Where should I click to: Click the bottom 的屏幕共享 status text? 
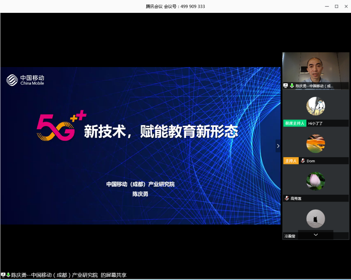[x=113, y=275]
